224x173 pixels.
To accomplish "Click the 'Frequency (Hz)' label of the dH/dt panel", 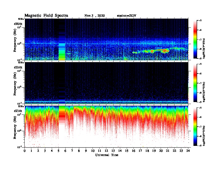I will [15, 40].
